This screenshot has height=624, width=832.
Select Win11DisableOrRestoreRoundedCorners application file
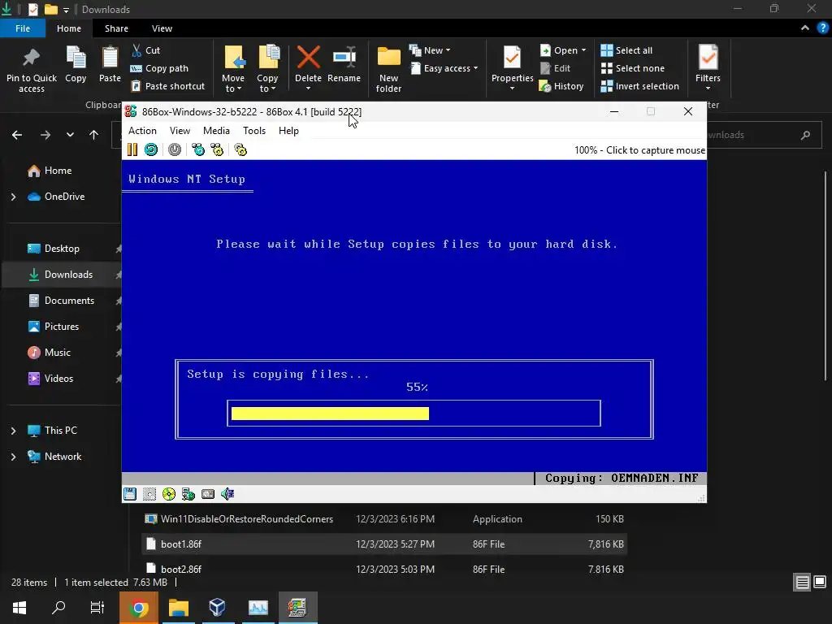click(384, 519)
